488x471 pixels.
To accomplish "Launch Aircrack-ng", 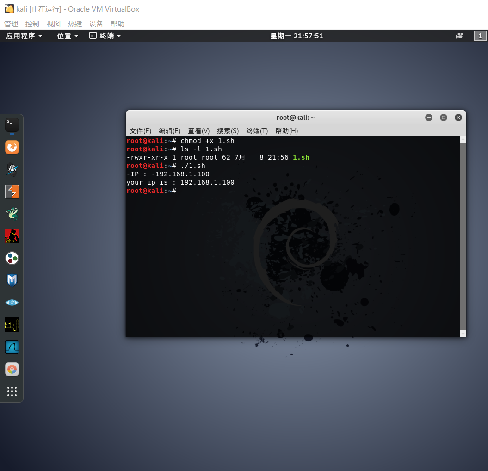I will pos(12,169).
